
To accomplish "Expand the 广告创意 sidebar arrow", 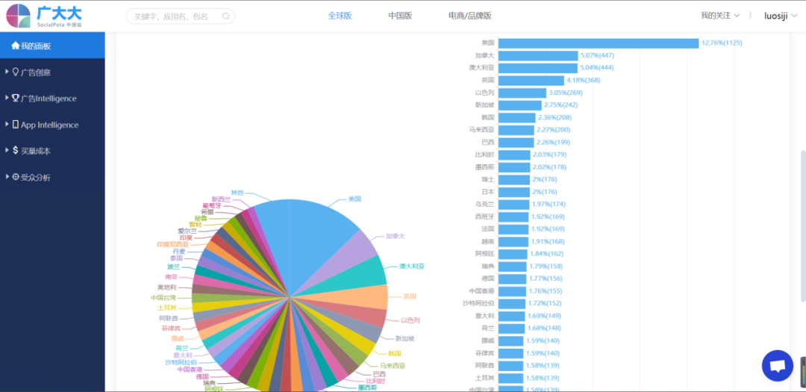I will (7, 72).
